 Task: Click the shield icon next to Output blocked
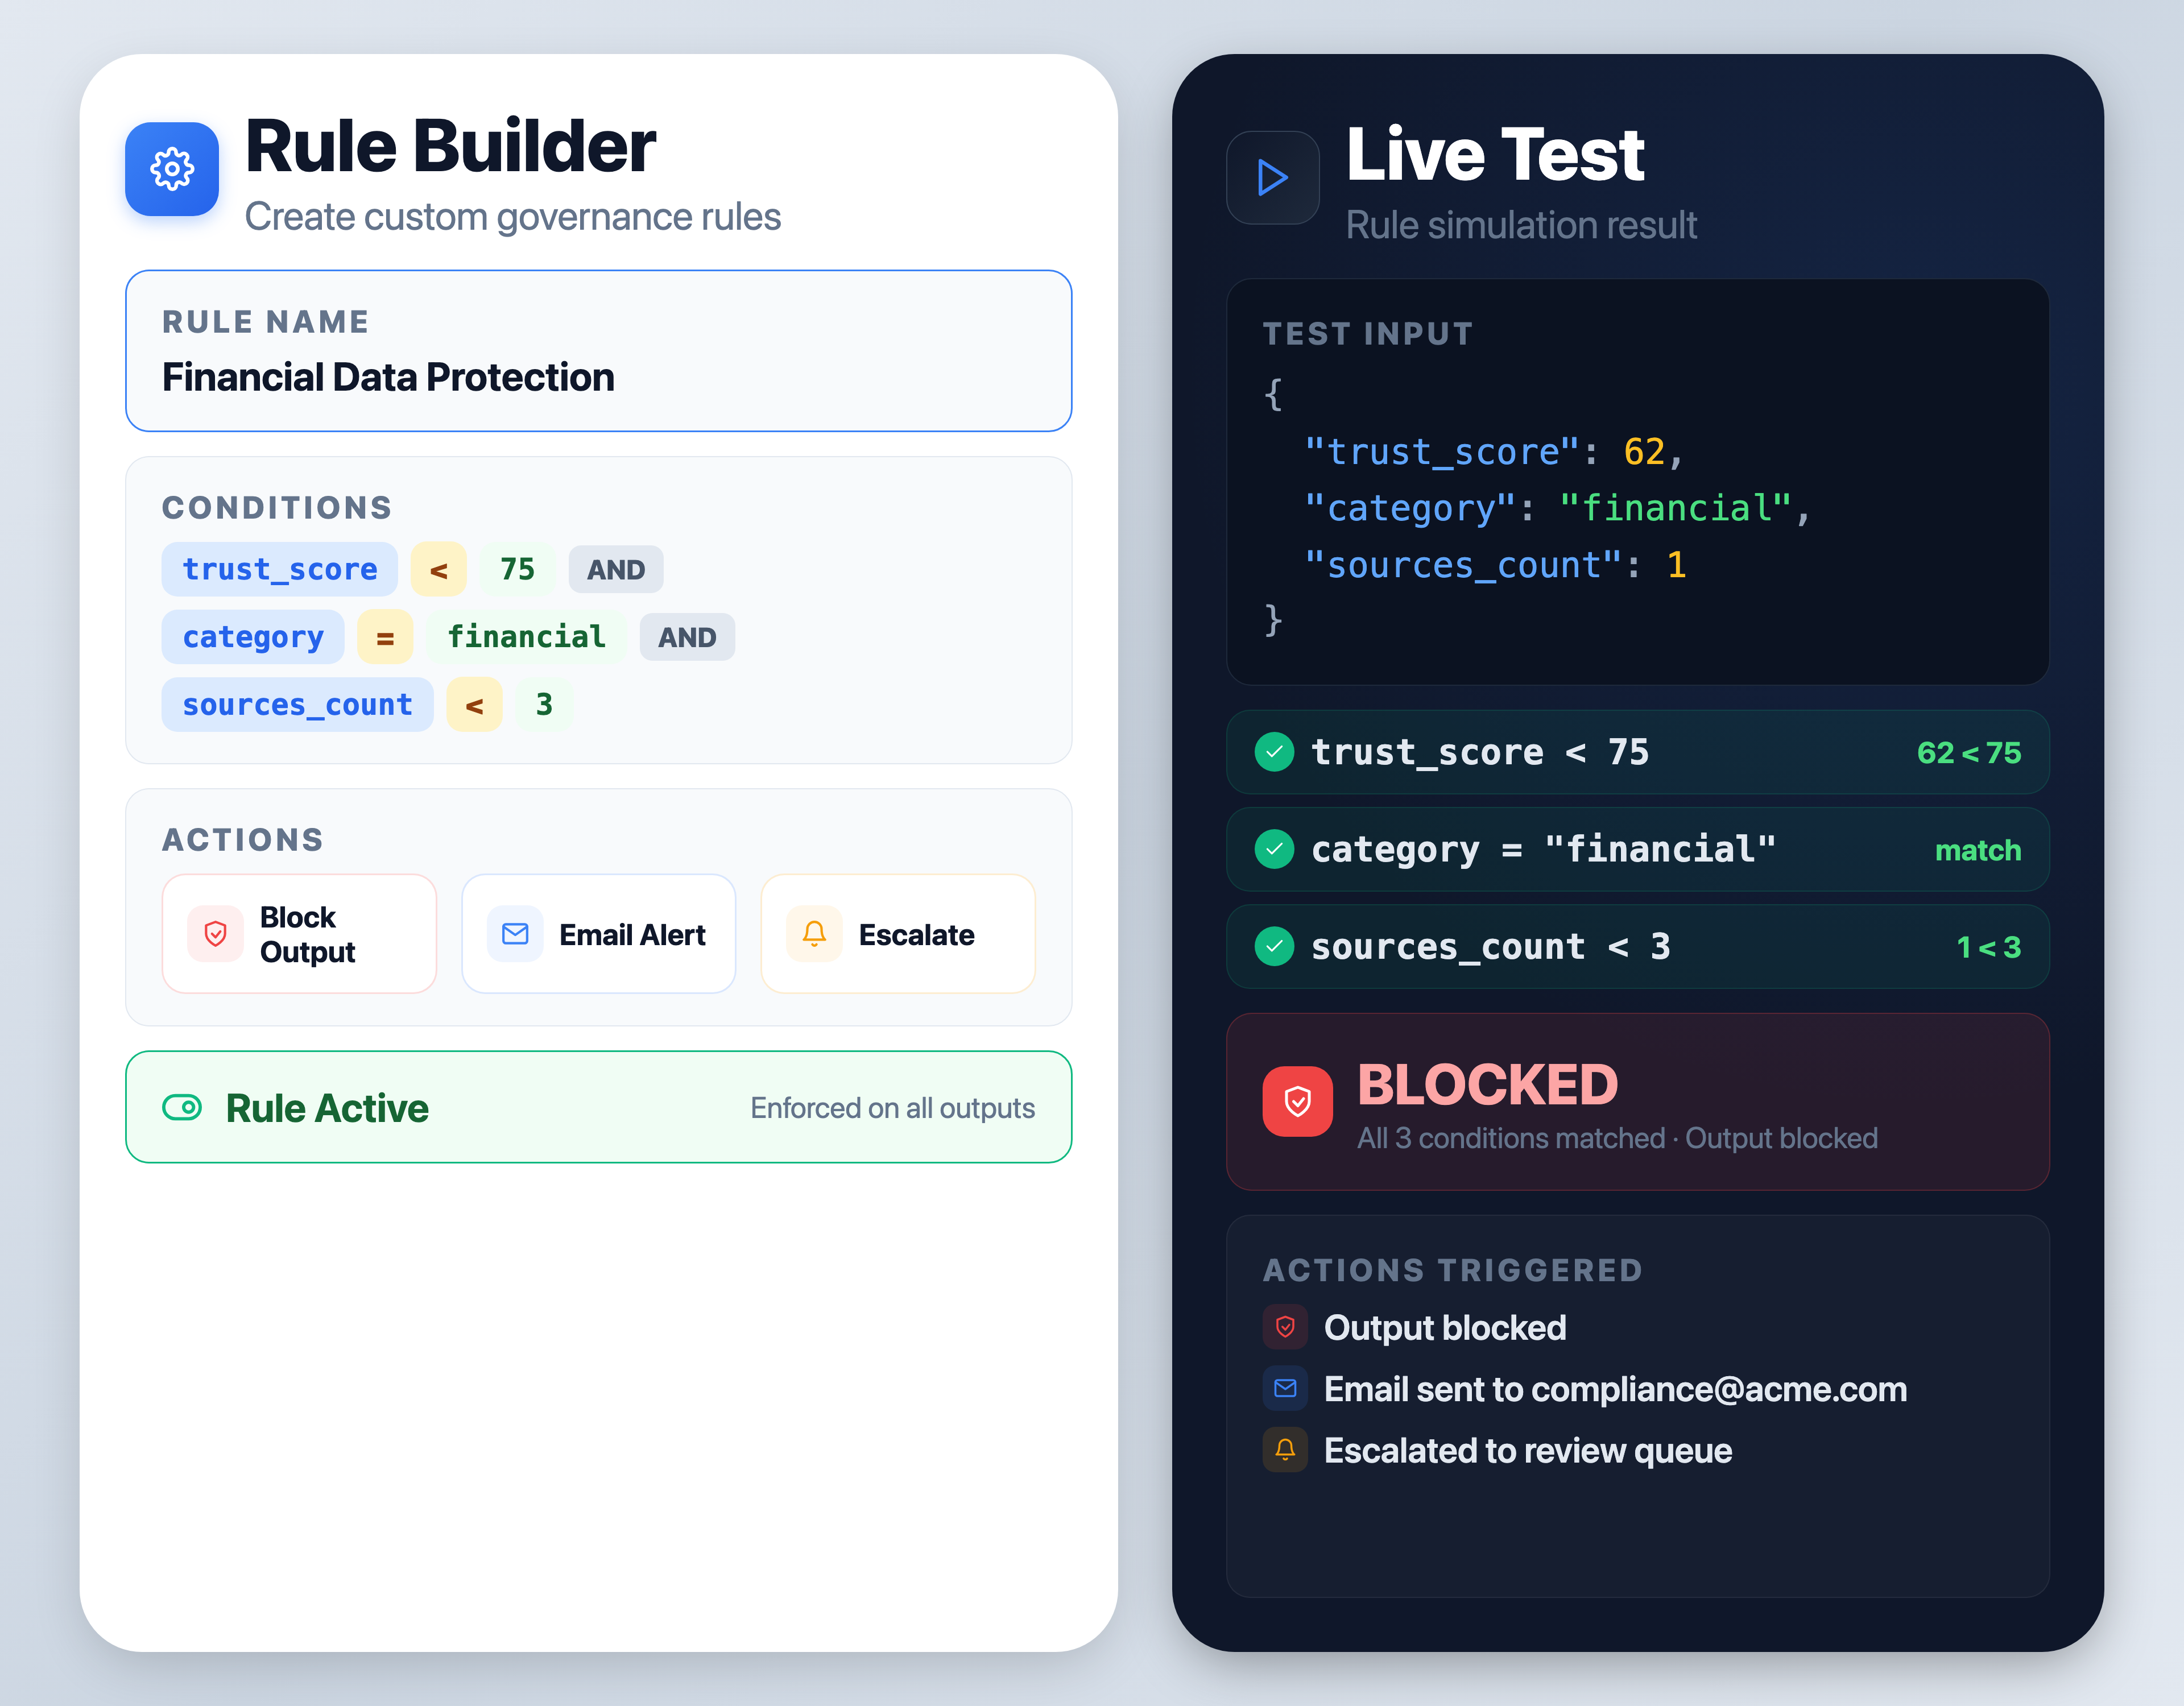pyautogui.click(x=1285, y=1327)
